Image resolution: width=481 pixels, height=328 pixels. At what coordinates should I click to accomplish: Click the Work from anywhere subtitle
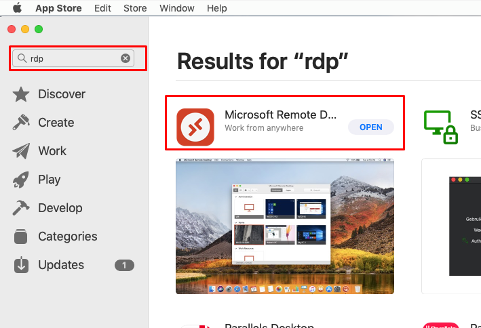point(264,128)
